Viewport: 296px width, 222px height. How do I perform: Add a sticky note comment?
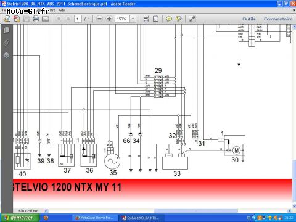169,19
